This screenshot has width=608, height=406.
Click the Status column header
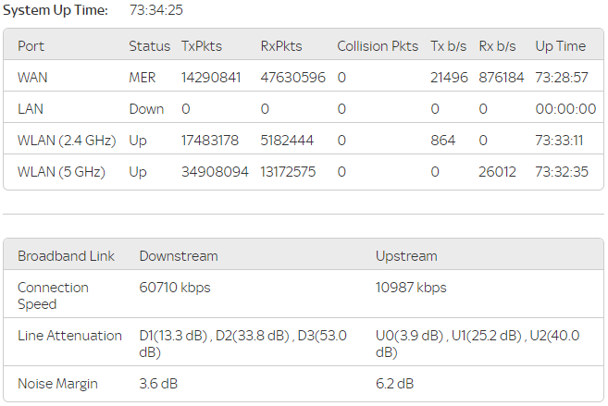[x=149, y=46]
